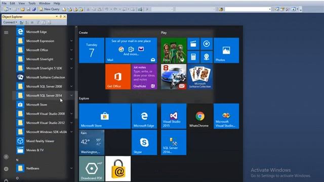Image resolution: width=324 pixels, height=182 pixels.
Task: Click the Explore group heading
Action: [84, 99]
